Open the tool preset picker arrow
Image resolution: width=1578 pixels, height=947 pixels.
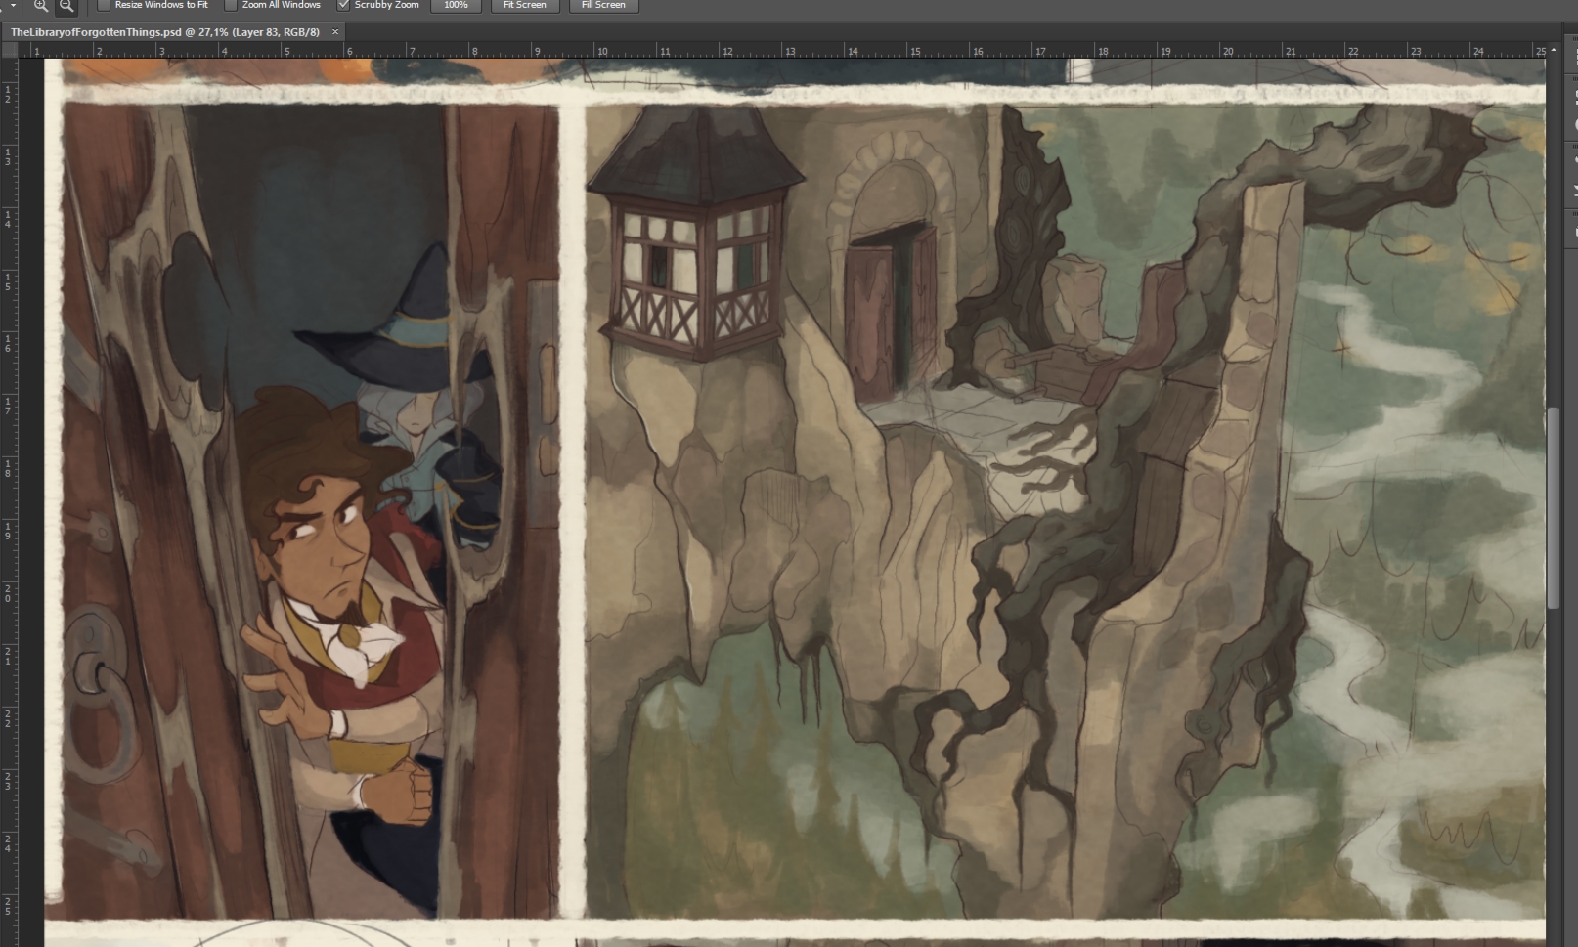tap(13, 6)
